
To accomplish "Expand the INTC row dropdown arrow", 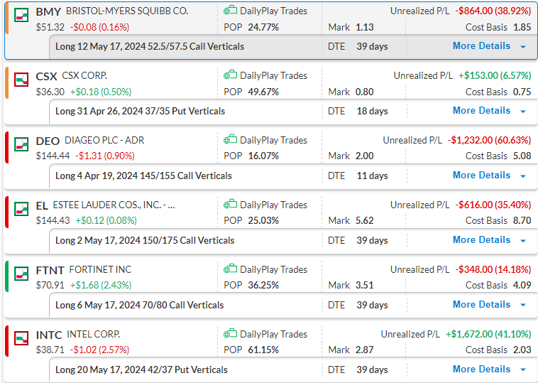I will 523,369.
